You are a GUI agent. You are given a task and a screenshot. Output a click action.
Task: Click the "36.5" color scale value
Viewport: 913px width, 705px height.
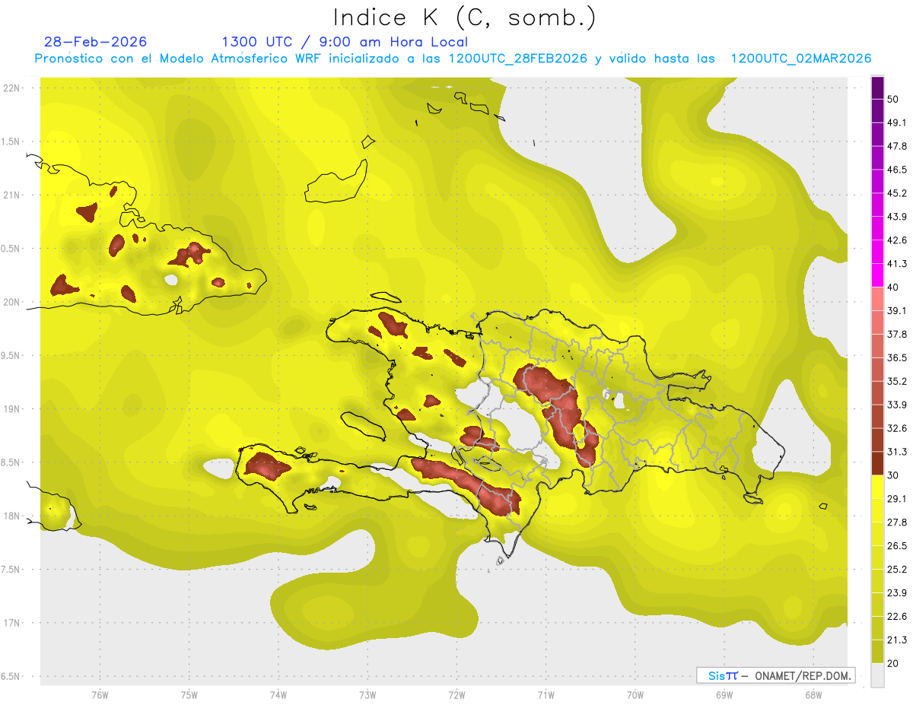click(898, 357)
